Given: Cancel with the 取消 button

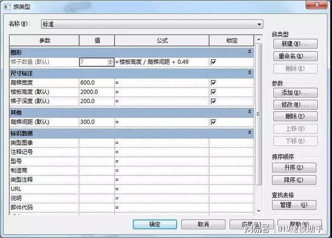Looking at the screenshot, I should 203,224.
